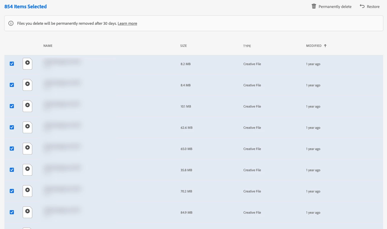Viewport: 387px width, 229px height.
Task: Click the 84.9 MB size value
Action: [x=186, y=212]
